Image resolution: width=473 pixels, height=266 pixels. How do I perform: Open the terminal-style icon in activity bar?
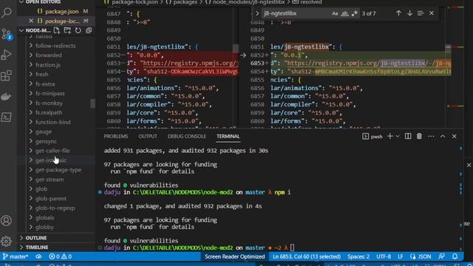(7, 117)
